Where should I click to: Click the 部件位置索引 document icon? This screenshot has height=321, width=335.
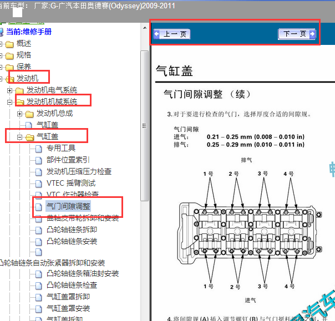tap(38, 160)
